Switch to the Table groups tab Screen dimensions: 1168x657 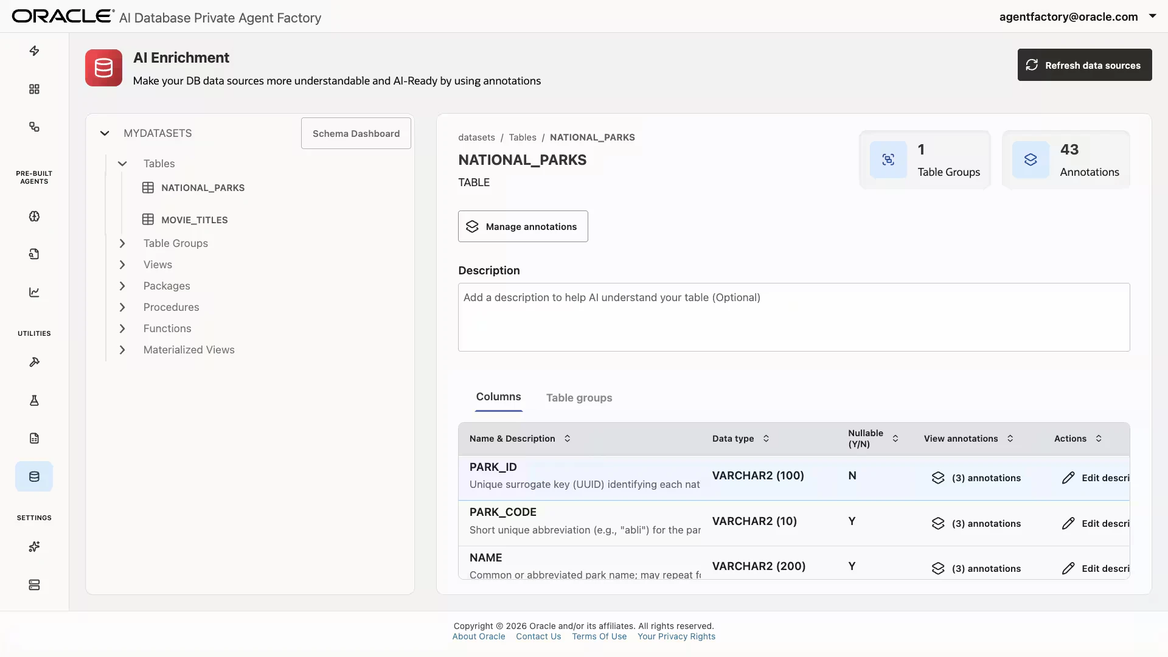click(579, 398)
